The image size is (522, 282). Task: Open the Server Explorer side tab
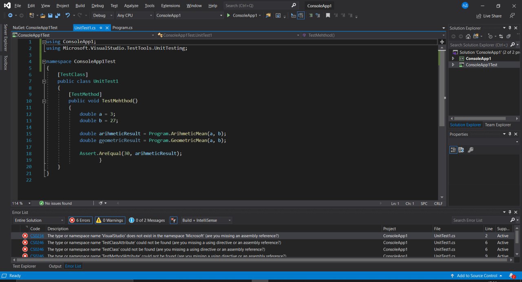point(6,37)
